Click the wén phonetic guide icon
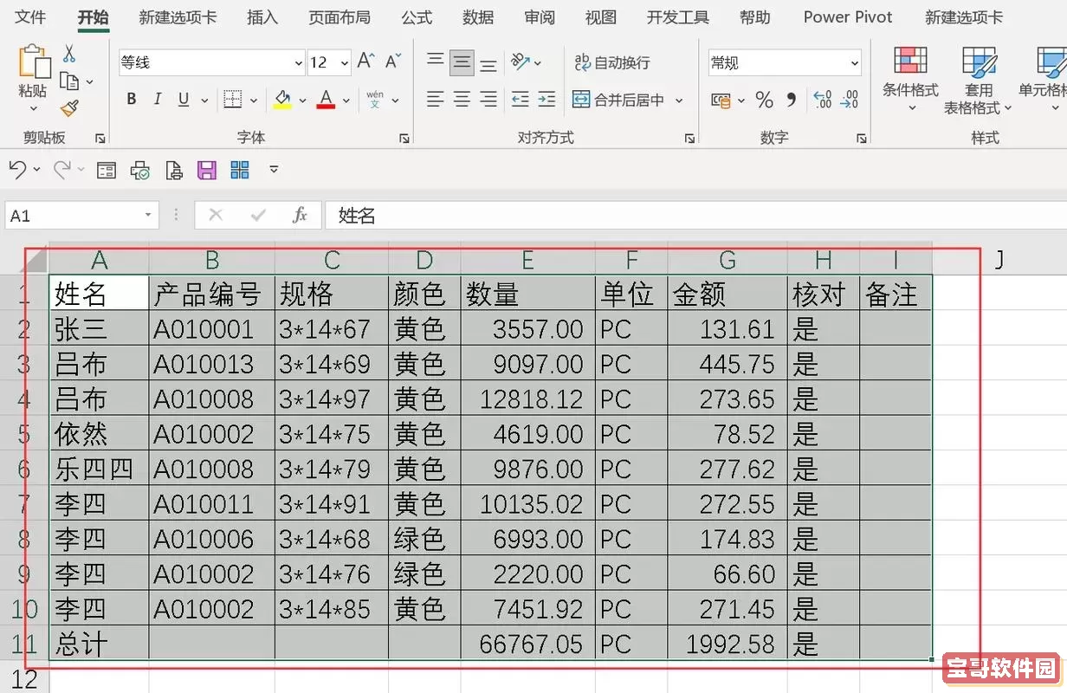The width and height of the screenshot is (1067, 693). coord(375,100)
